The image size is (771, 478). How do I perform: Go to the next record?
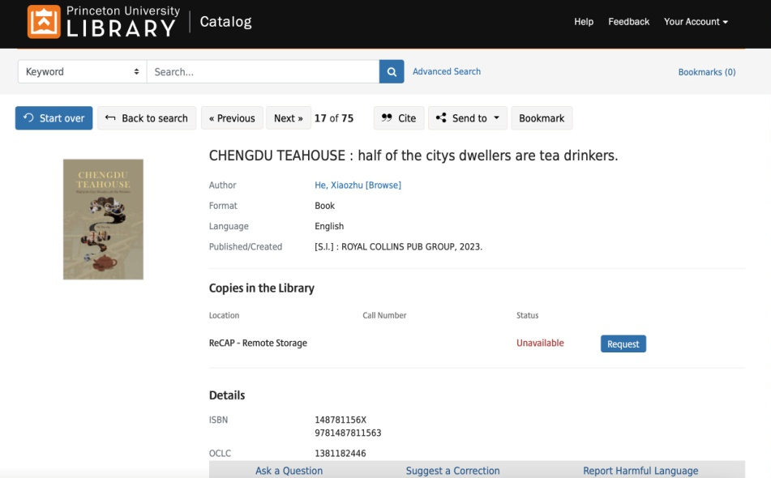coord(289,118)
